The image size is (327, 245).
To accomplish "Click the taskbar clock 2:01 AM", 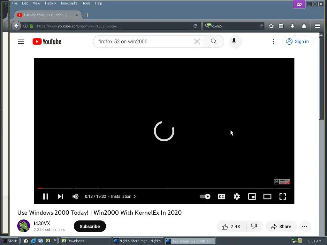I will (x=315, y=241).
